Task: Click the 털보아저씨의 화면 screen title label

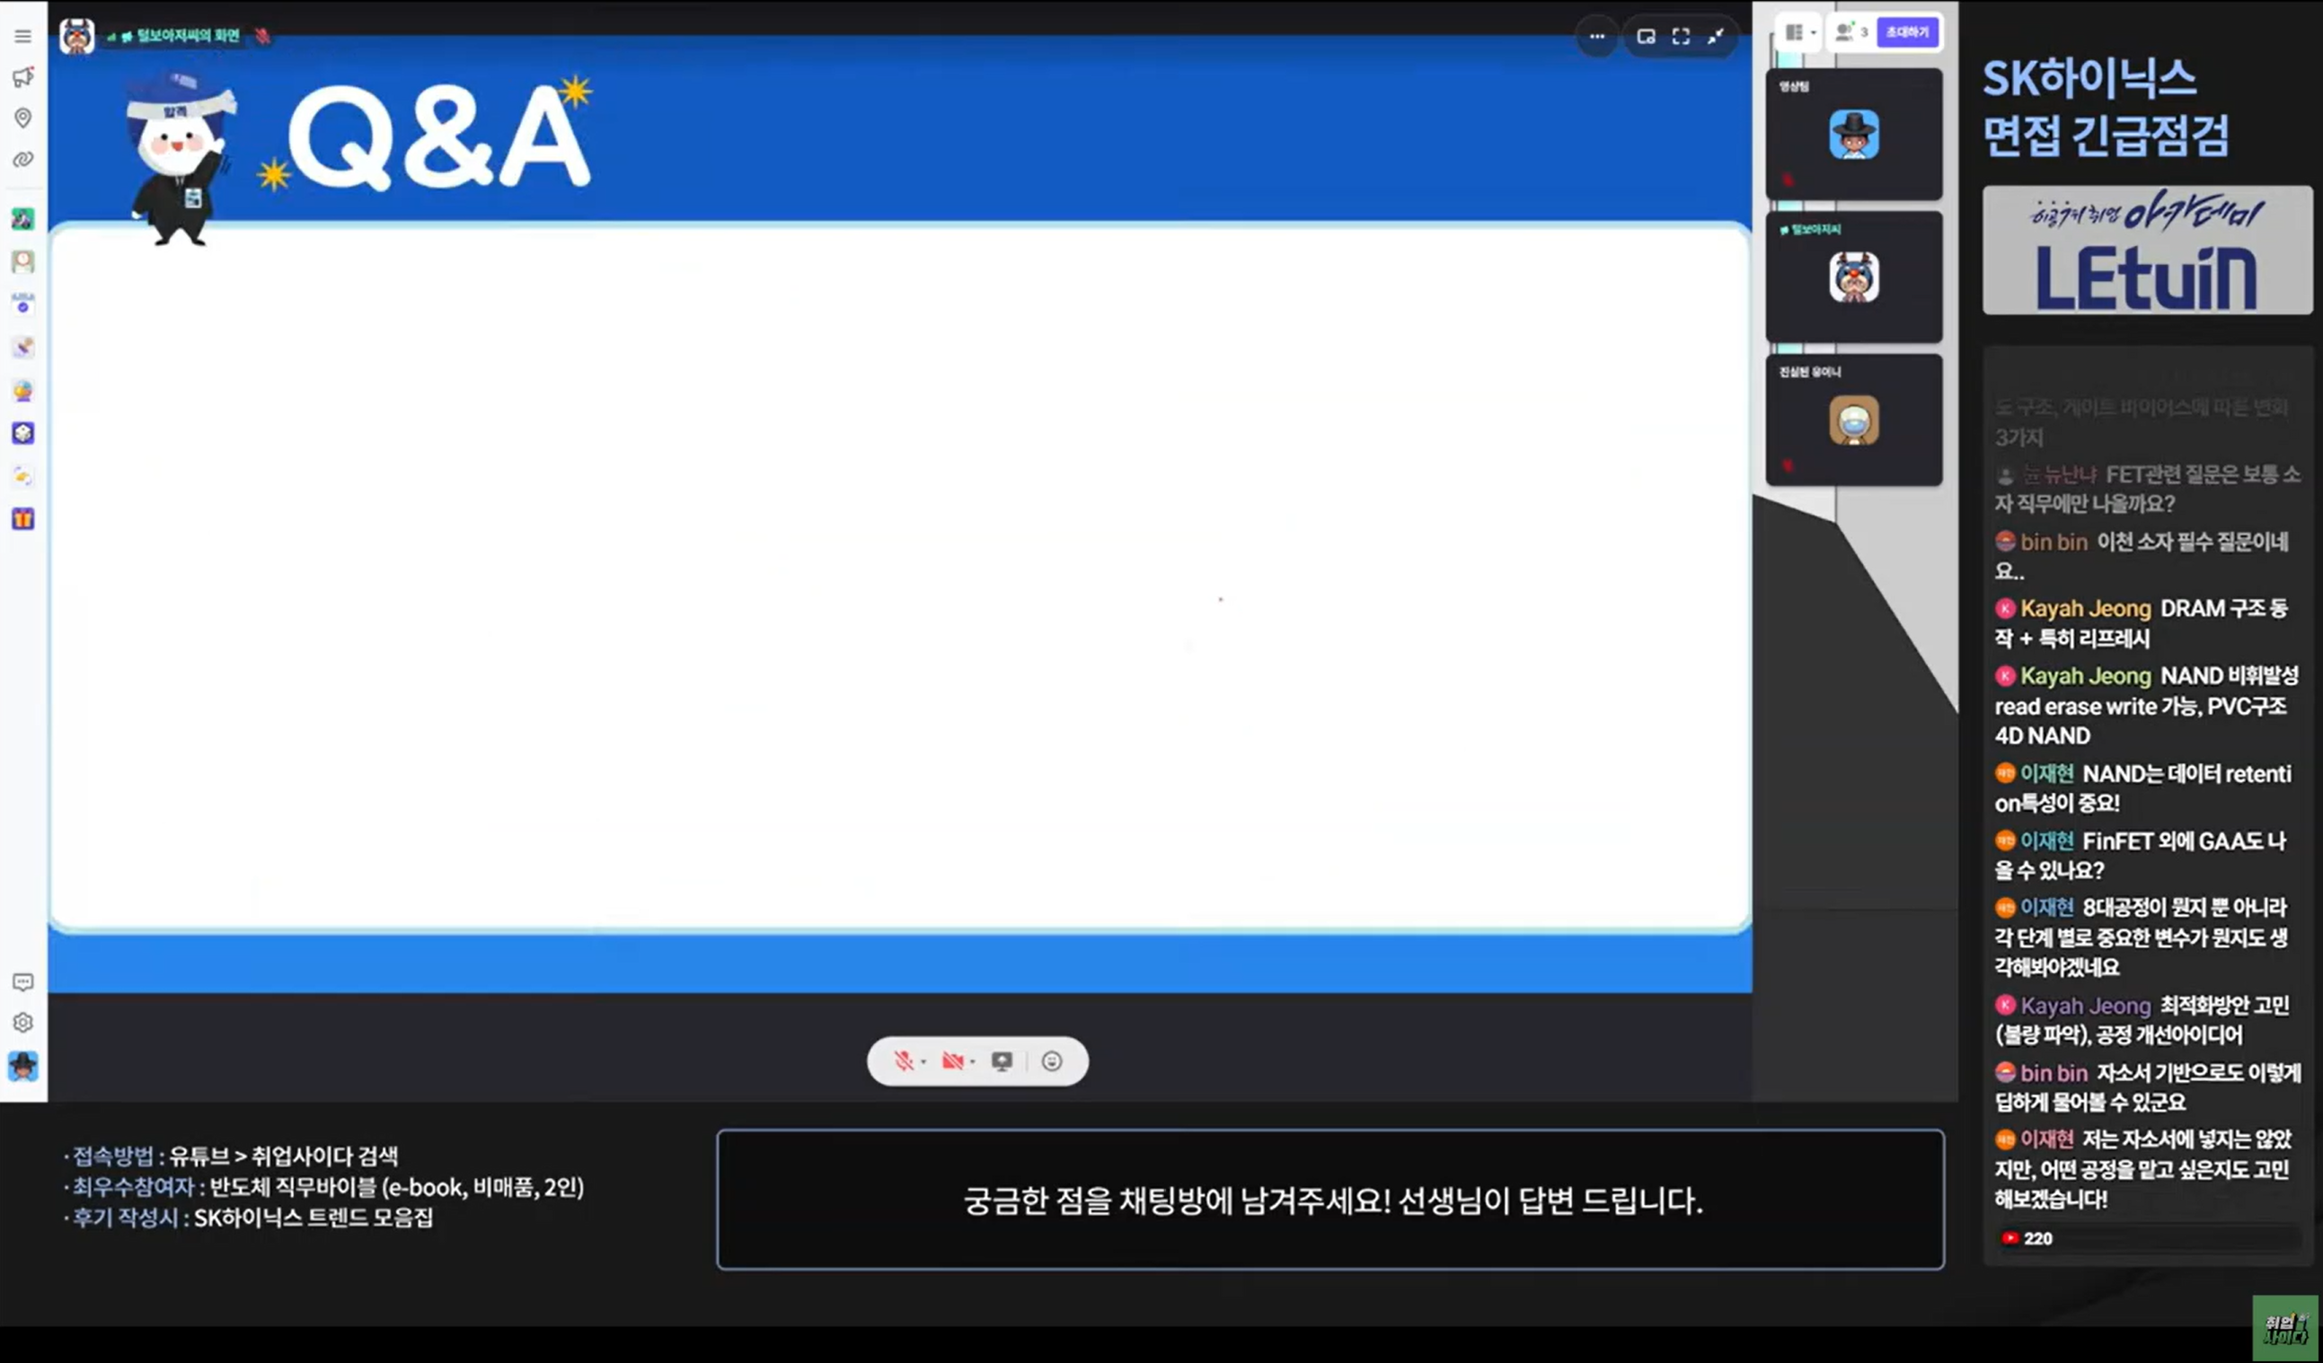Action: (x=188, y=35)
